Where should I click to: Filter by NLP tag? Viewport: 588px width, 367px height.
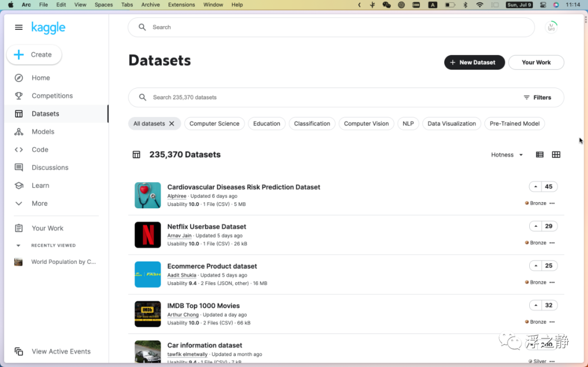pyautogui.click(x=408, y=123)
